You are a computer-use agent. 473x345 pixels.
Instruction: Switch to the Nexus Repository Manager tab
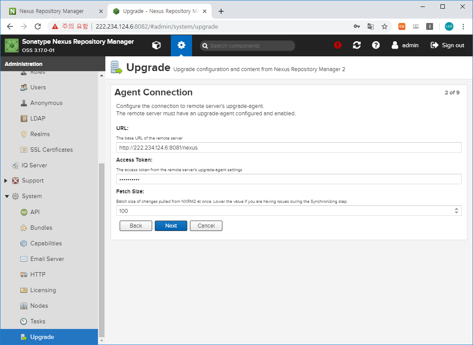click(51, 11)
